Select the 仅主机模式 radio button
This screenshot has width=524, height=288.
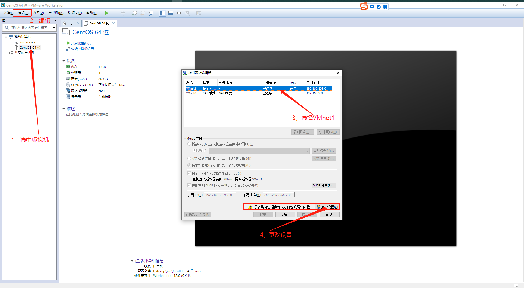point(189,165)
